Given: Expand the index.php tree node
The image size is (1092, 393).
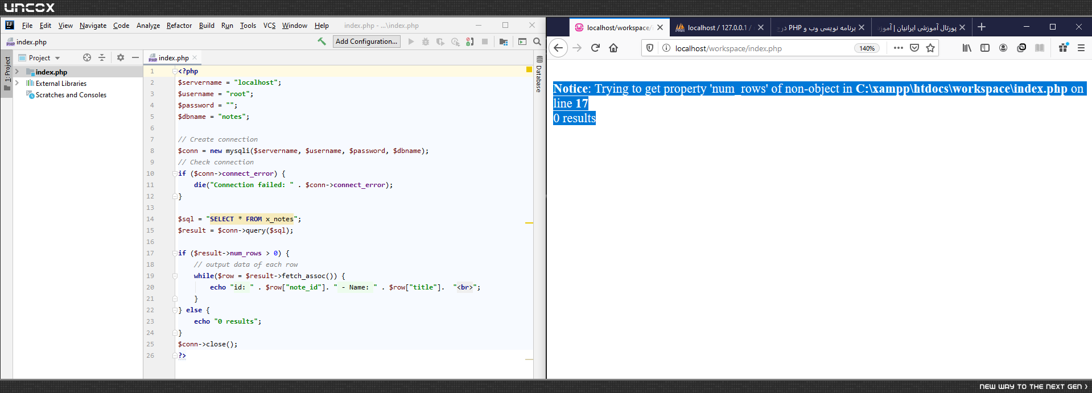Looking at the screenshot, I should point(17,72).
